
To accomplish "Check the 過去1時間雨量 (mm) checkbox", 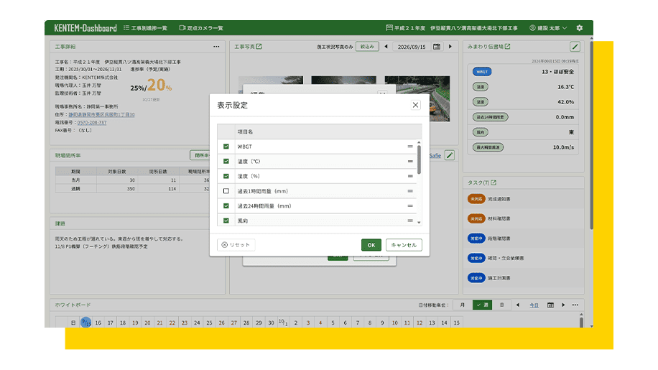I will [x=226, y=191].
